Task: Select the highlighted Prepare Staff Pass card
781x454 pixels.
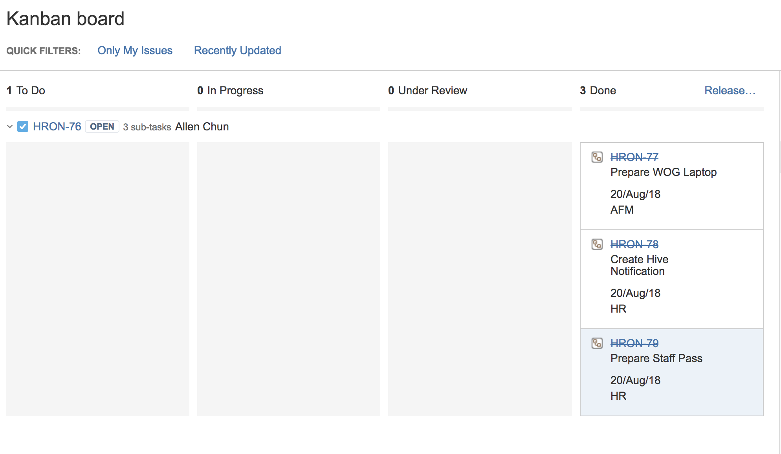Action: click(672, 372)
